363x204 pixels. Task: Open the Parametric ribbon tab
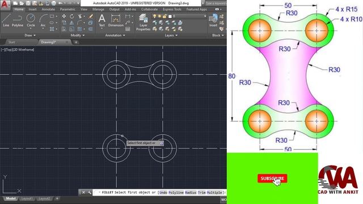tap(67, 9)
